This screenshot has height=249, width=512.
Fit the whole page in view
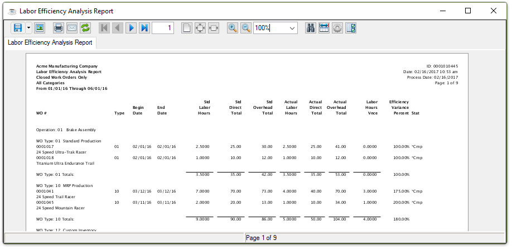[200, 28]
